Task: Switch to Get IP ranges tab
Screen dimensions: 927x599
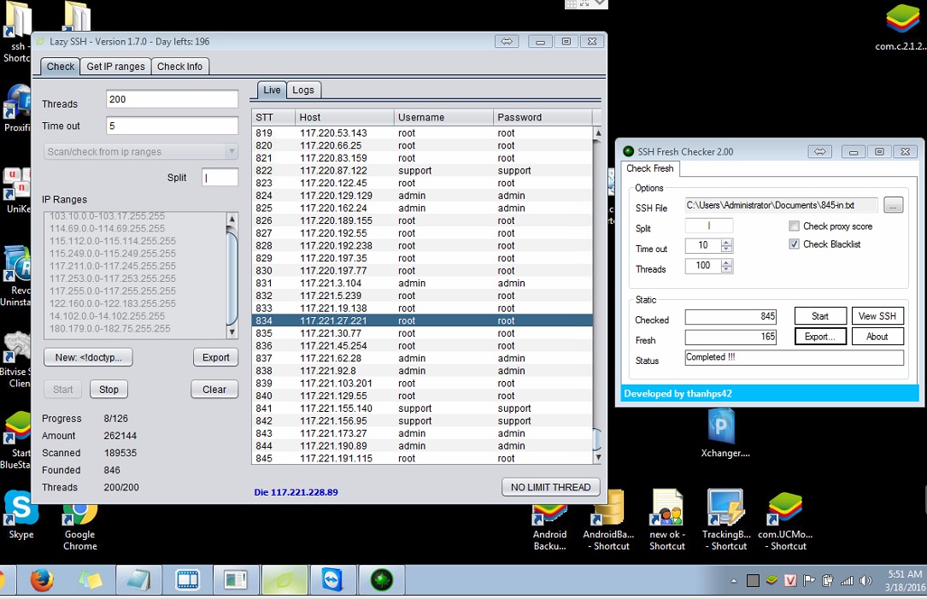Action: point(115,67)
